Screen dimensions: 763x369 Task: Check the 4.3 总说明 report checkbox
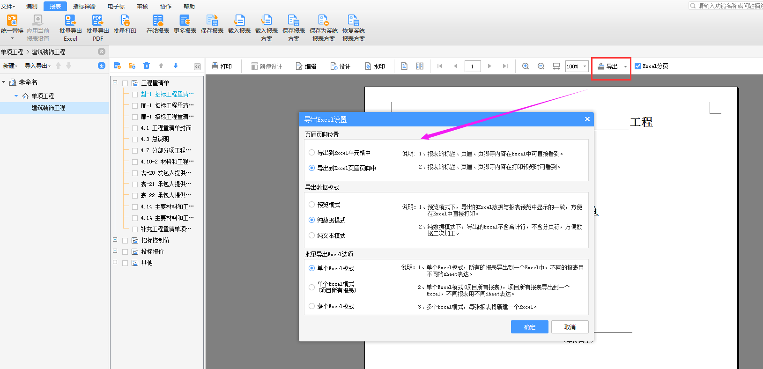click(135, 140)
